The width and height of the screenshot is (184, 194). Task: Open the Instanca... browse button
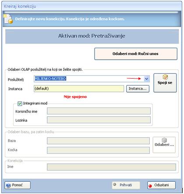pyautogui.click(x=138, y=89)
